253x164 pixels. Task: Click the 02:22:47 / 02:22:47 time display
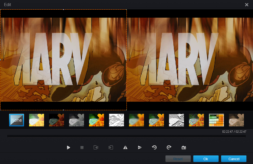tap(234, 132)
